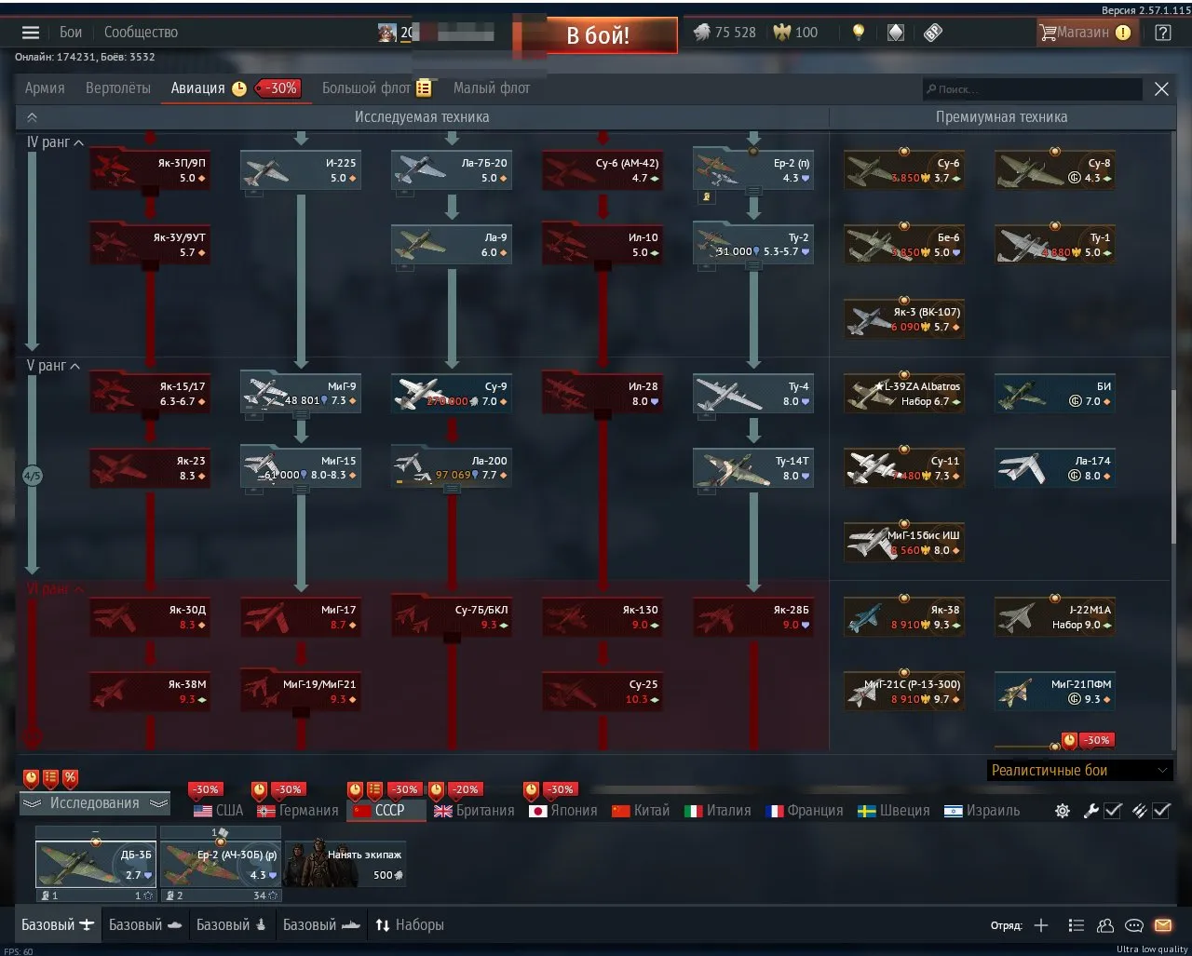Select the ДБ-3Б crew slot
Screen dimensions: 1192x956
[x=96, y=865]
